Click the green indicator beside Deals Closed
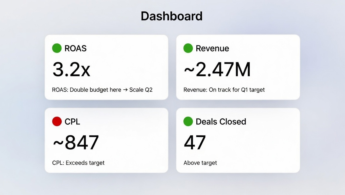Image resolution: width=345 pixels, height=195 pixels. [x=188, y=121]
